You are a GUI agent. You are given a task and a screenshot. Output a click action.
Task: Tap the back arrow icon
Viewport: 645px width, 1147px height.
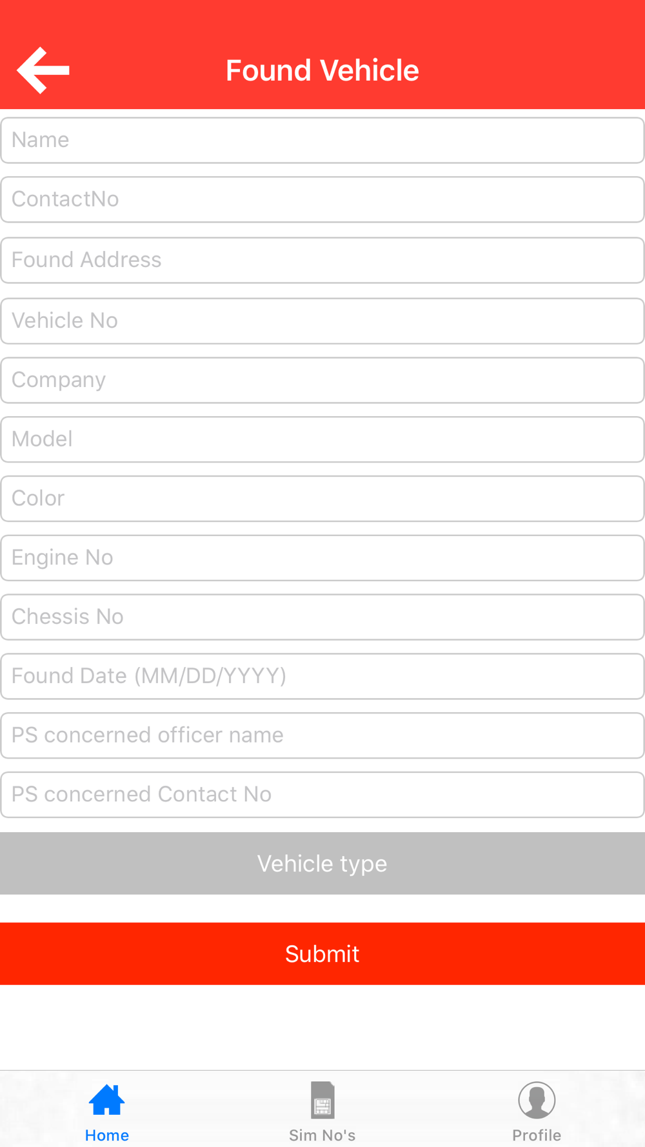43,70
